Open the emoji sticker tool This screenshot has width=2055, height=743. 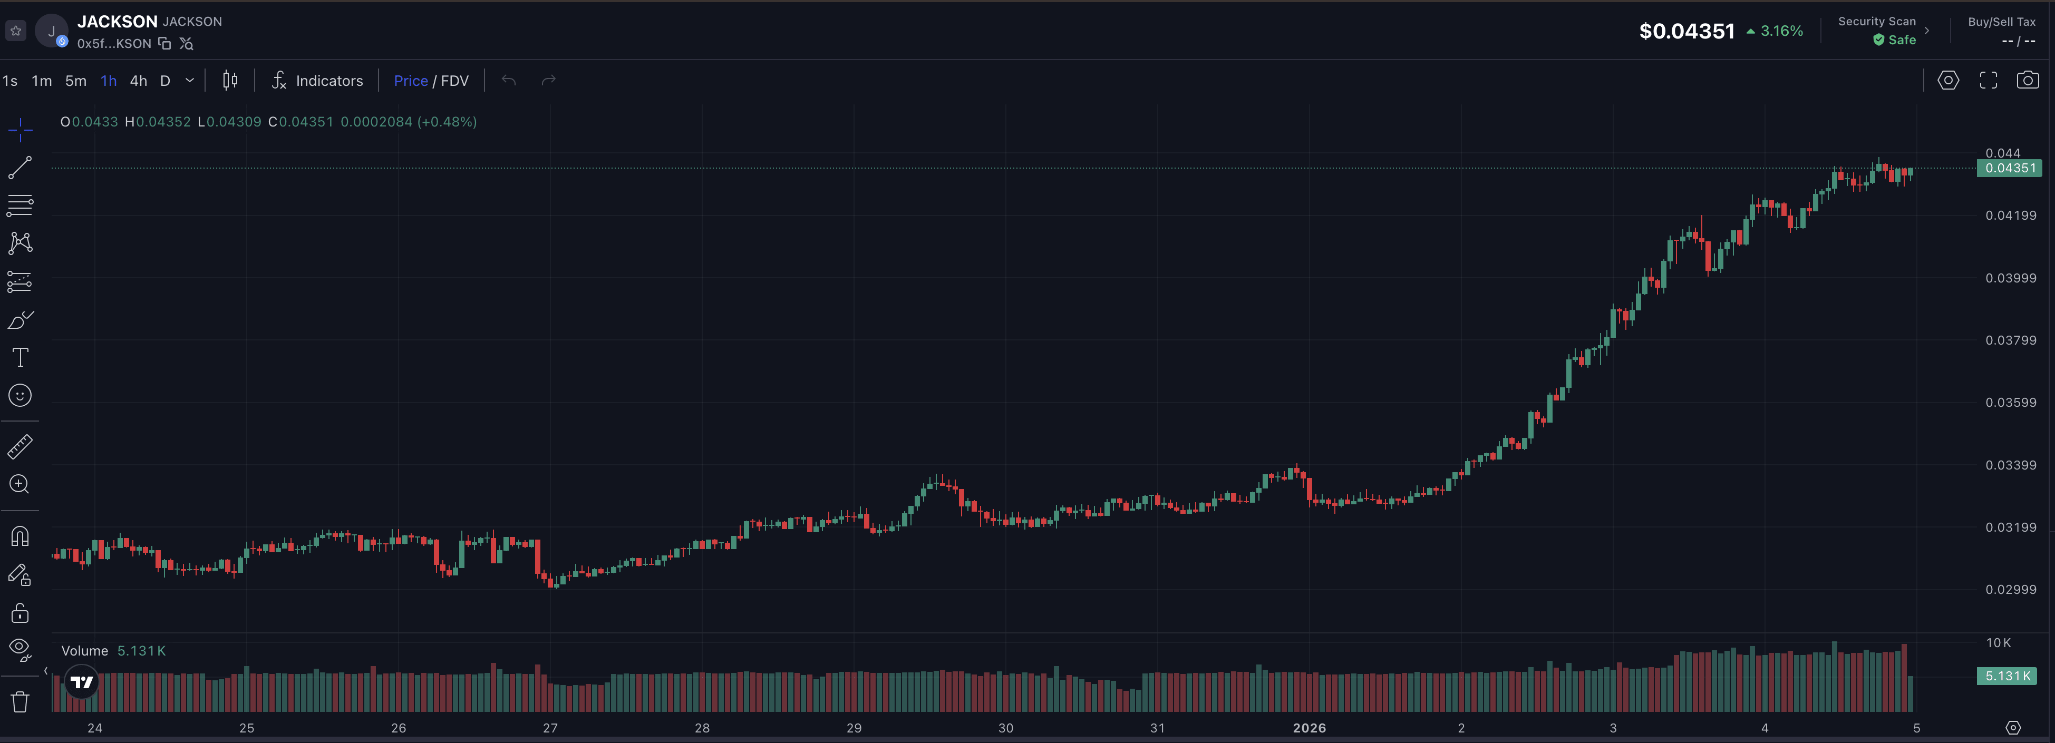coord(20,395)
